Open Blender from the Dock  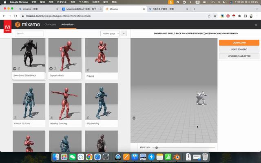click(176, 157)
